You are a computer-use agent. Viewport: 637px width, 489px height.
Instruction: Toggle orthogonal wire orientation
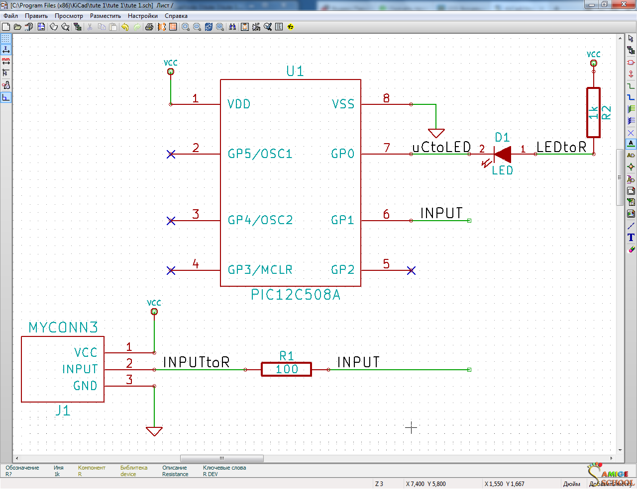point(6,97)
